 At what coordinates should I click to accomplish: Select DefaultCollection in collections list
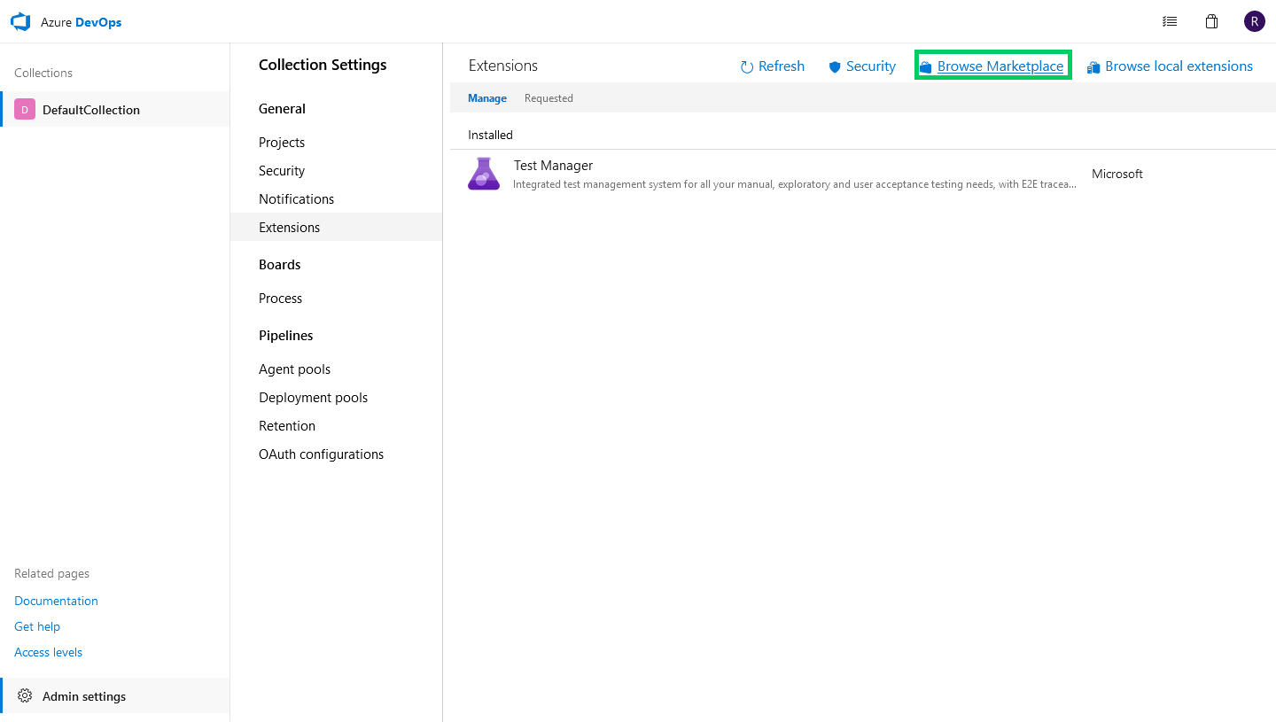pyautogui.click(x=115, y=110)
